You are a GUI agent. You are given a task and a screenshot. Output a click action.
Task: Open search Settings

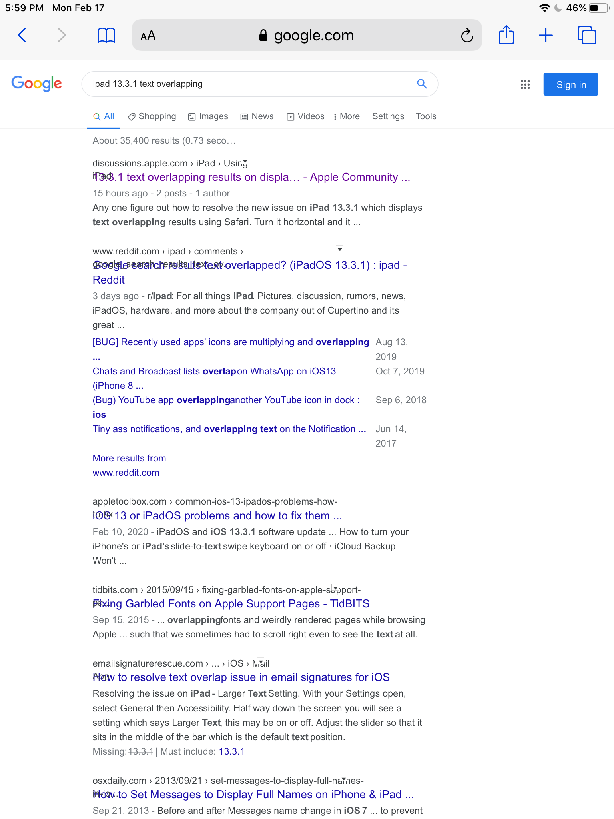pos(388,116)
